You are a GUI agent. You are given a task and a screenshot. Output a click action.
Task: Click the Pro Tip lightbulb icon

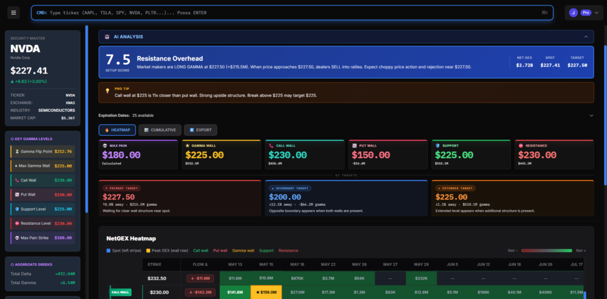click(108, 91)
